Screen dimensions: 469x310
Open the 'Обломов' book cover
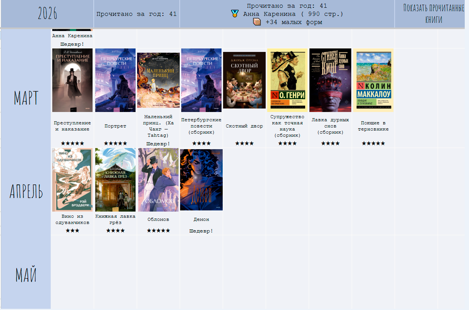tap(158, 180)
